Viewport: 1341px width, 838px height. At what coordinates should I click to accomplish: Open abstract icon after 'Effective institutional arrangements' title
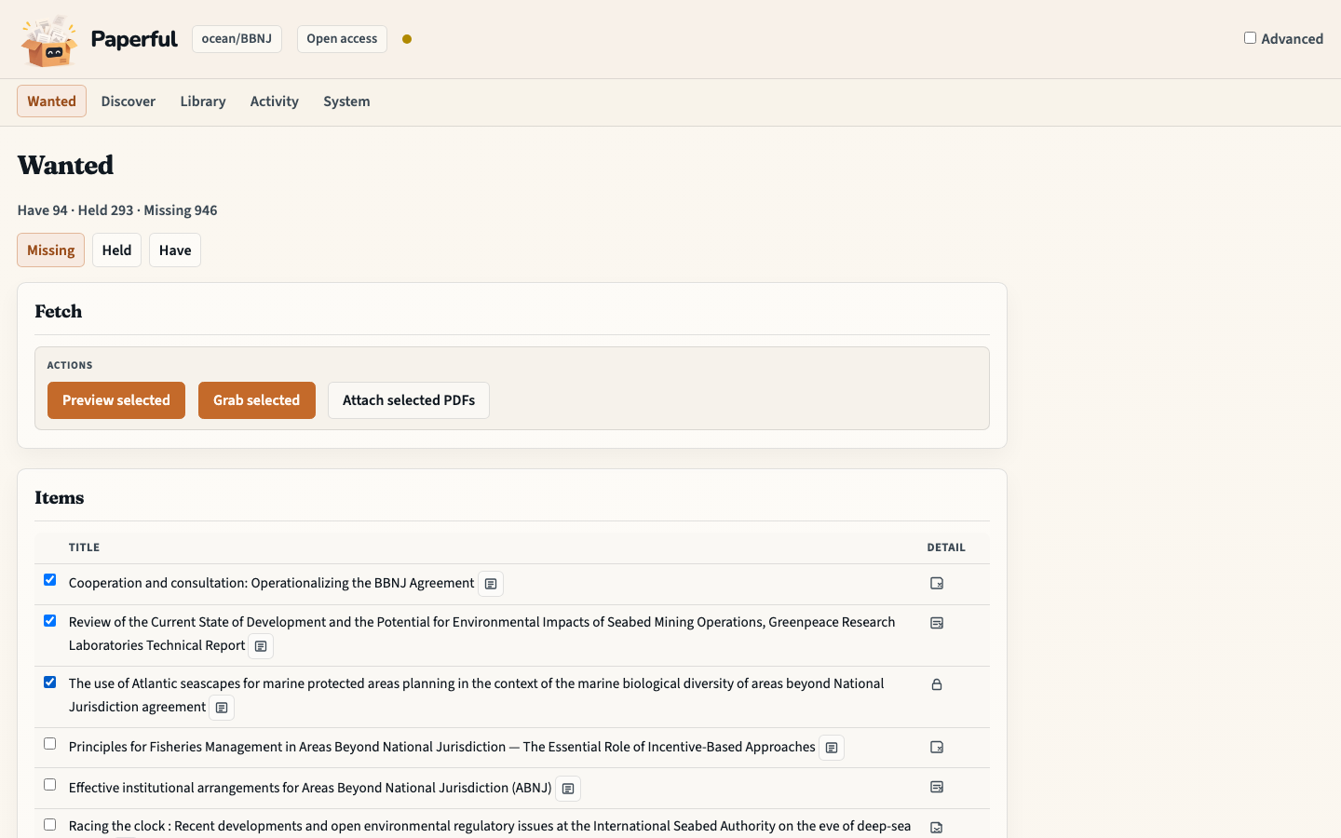(x=568, y=789)
